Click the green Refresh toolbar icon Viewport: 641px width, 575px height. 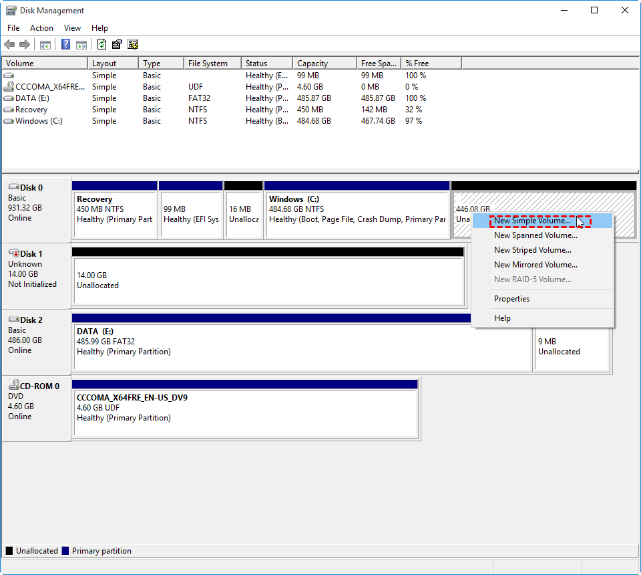(x=101, y=45)
